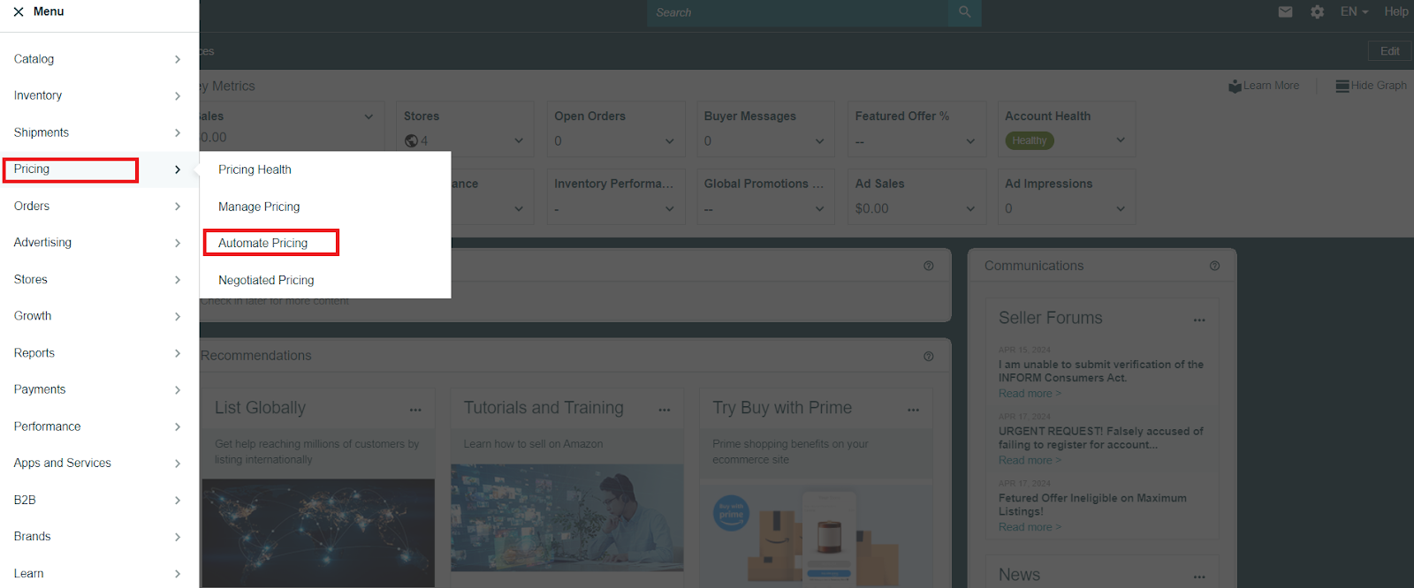Click the Hide Graph icon
The image size is (1414, 588).
click(1342, 86)
